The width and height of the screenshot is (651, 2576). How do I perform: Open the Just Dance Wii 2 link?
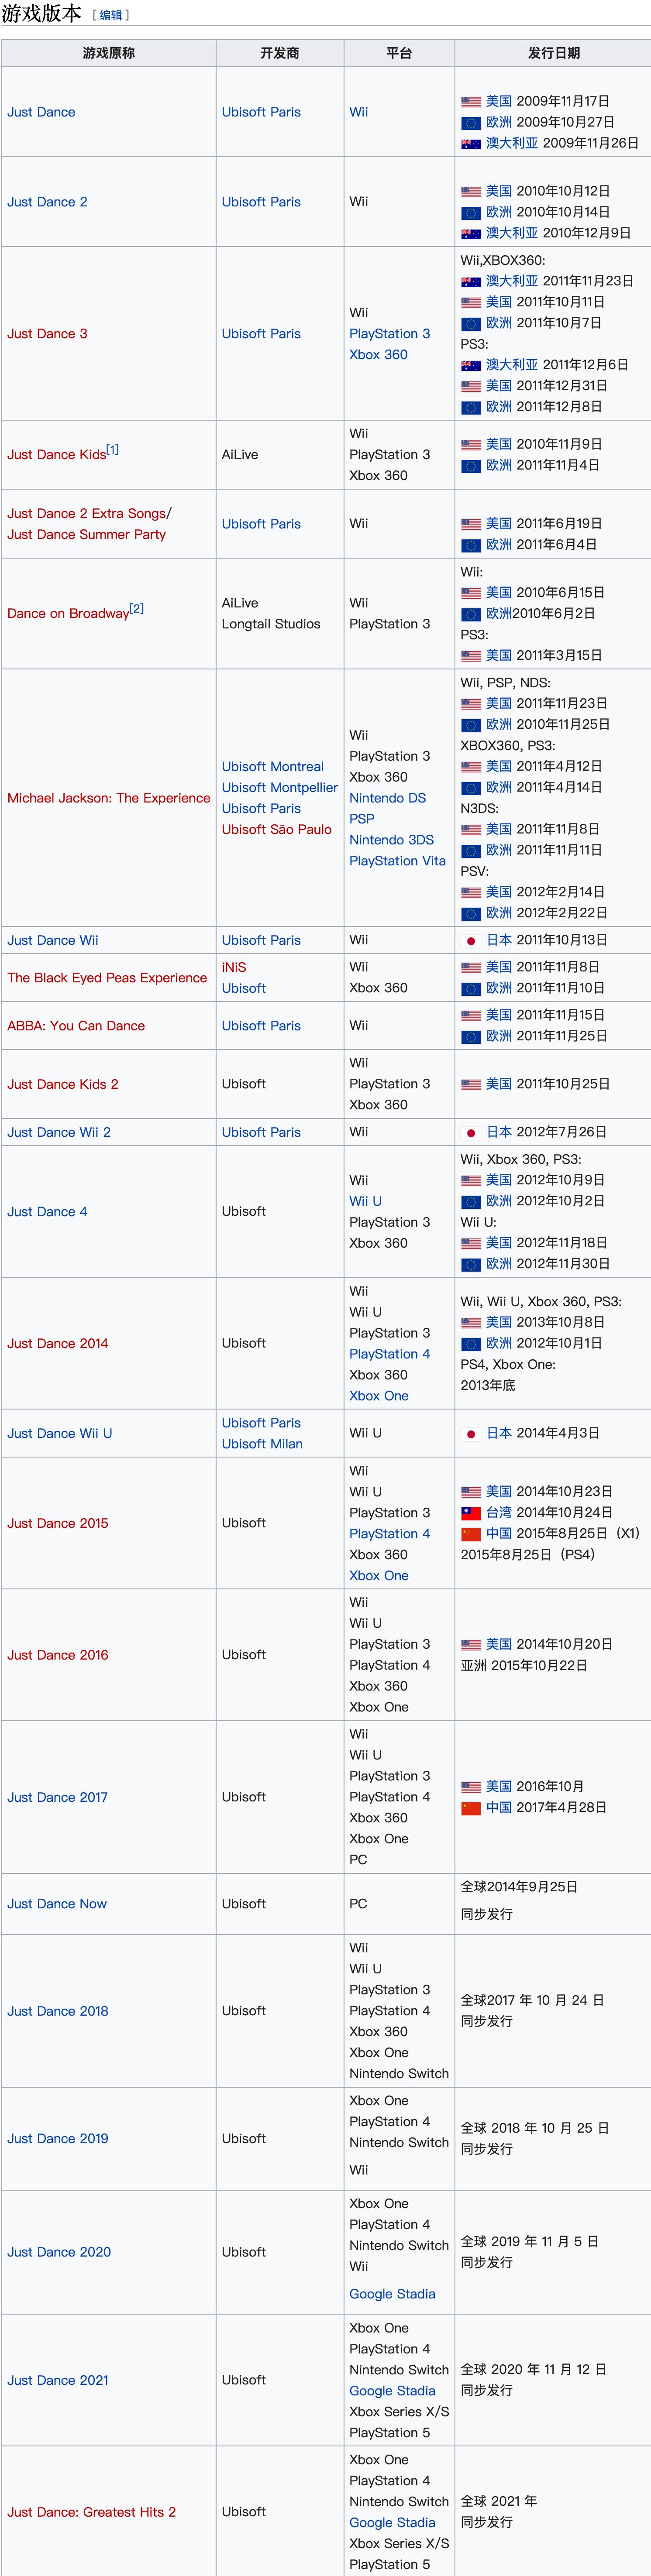pos(59,1132)
